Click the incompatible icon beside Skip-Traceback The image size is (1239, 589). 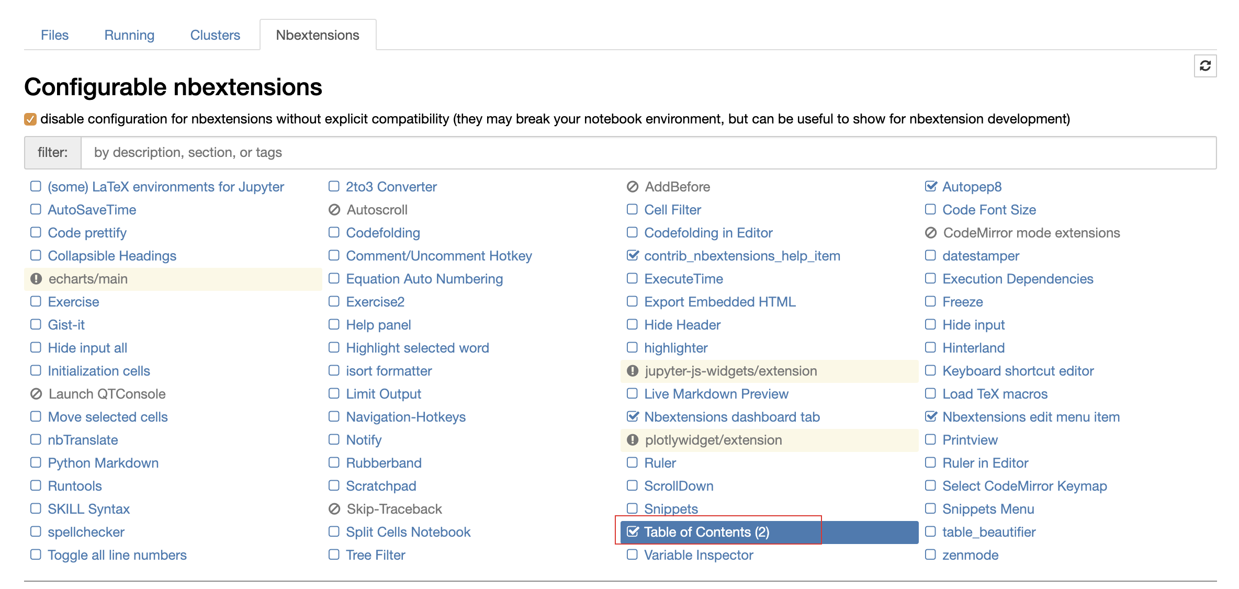point(334,509)
